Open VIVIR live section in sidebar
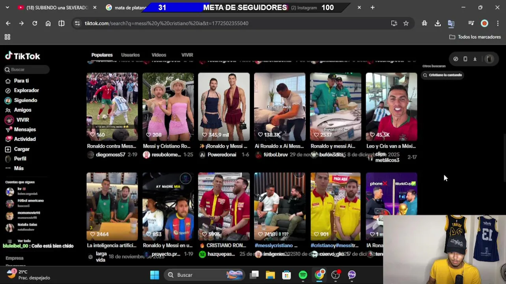Viewport: 506px width, 284px height. (22, 120)
